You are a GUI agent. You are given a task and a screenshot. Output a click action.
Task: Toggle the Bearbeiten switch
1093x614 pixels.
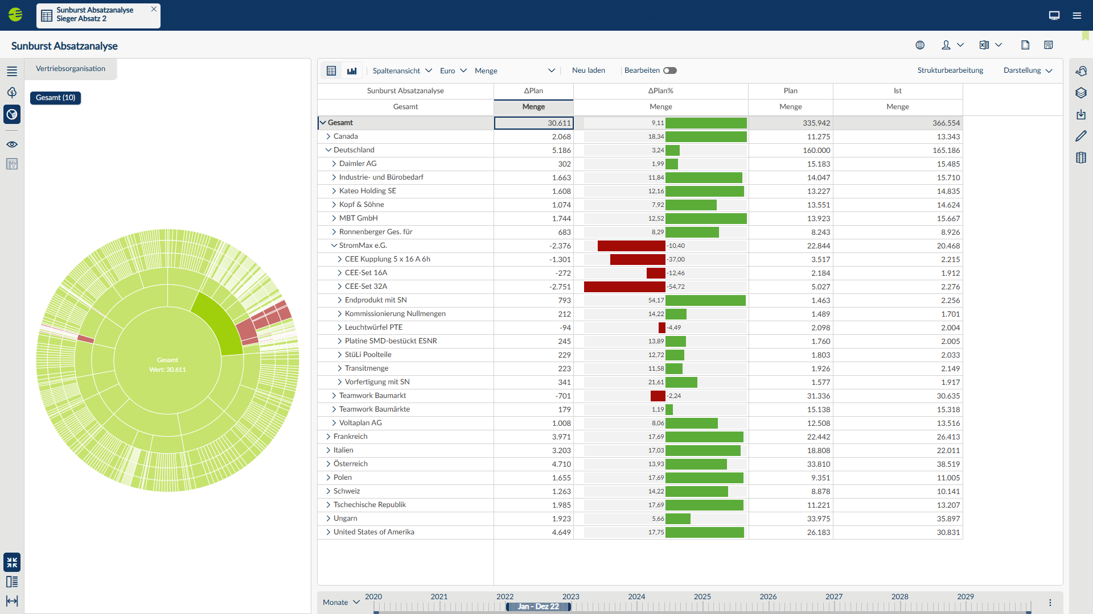[670, 70]
